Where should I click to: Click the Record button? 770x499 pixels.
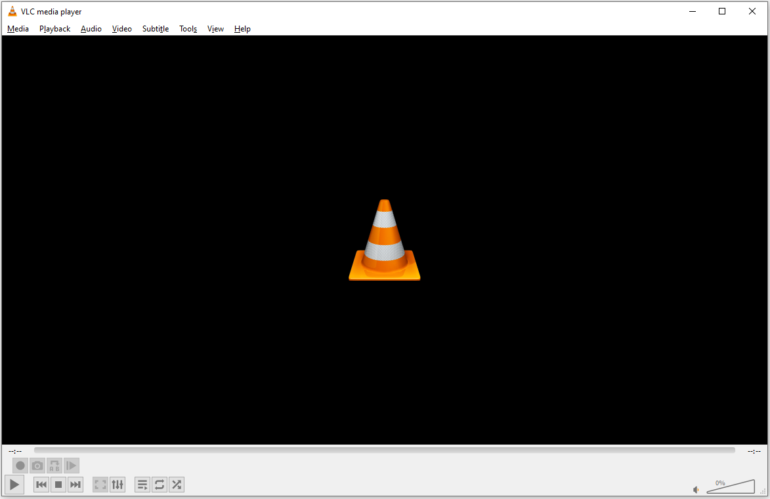click(x=20, y=466)
